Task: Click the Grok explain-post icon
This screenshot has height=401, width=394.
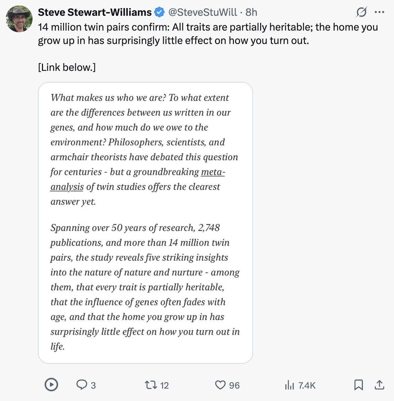Action: point(361,12)
